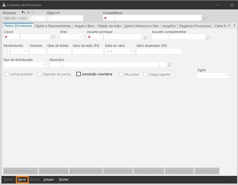
Task: Check the Segredo de justiça box
Action: click(40, 74)
